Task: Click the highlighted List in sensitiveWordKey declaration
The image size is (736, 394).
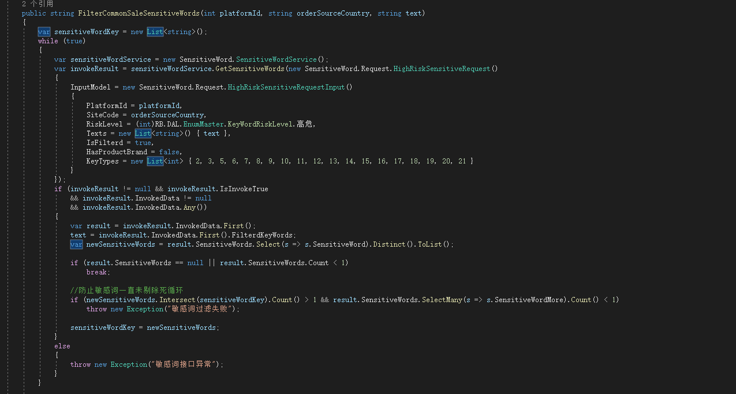Action: 155,32
